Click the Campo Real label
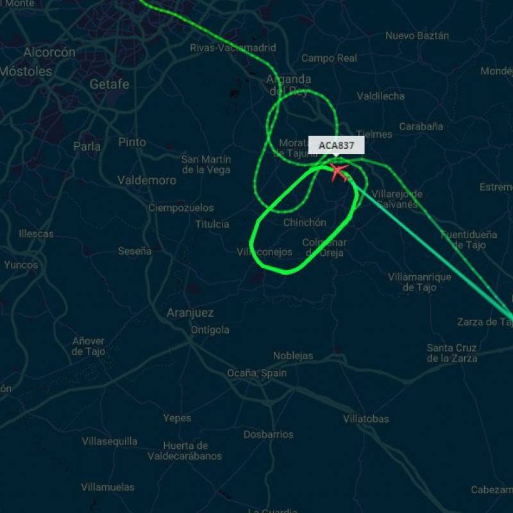 pyautogui.click(x=329, y=58)
